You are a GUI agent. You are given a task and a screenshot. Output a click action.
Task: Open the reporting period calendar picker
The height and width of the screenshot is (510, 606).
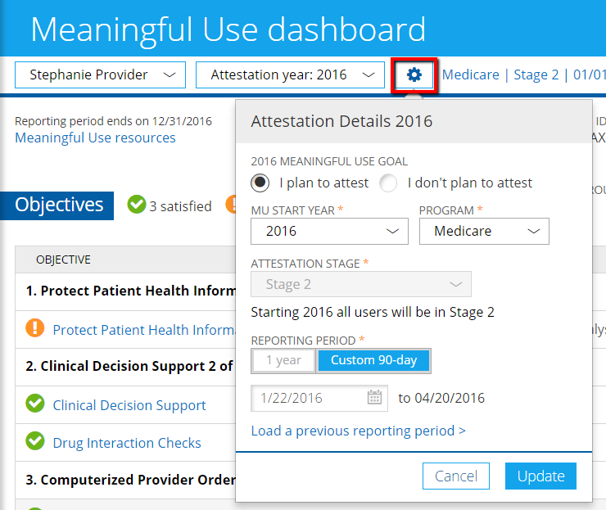pos(374,399)
